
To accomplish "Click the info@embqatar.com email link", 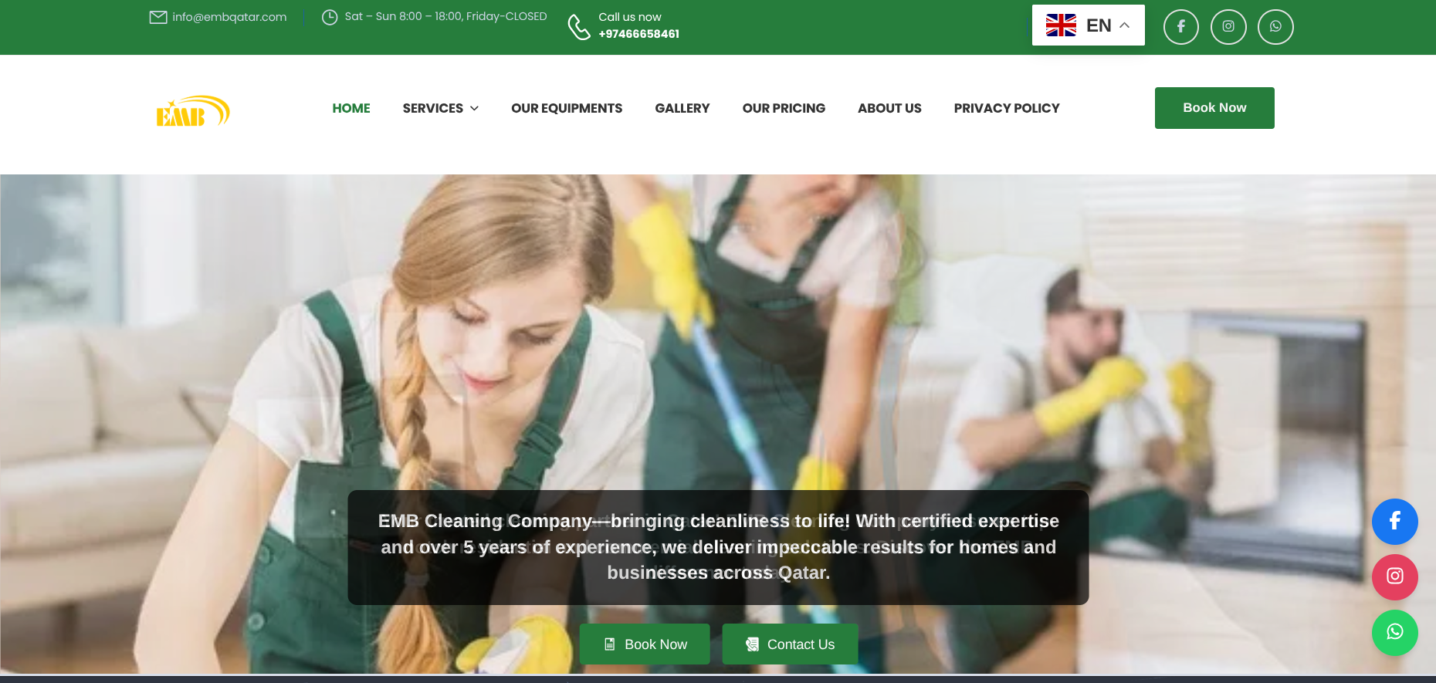I will pos(229,17).
